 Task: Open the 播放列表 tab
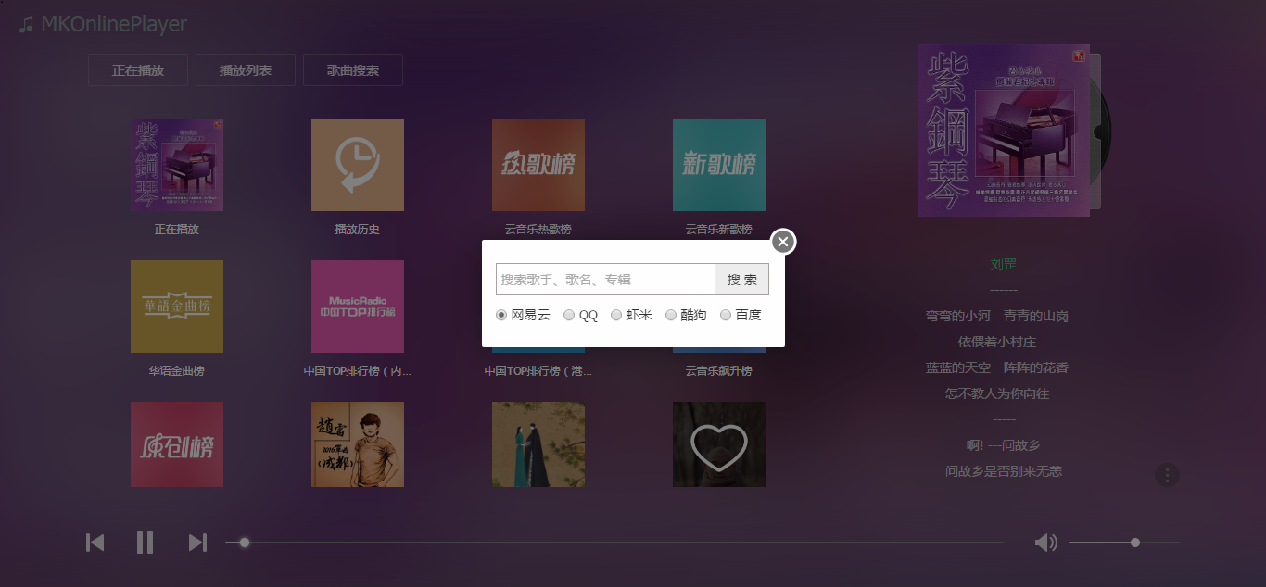coord(246,70)
